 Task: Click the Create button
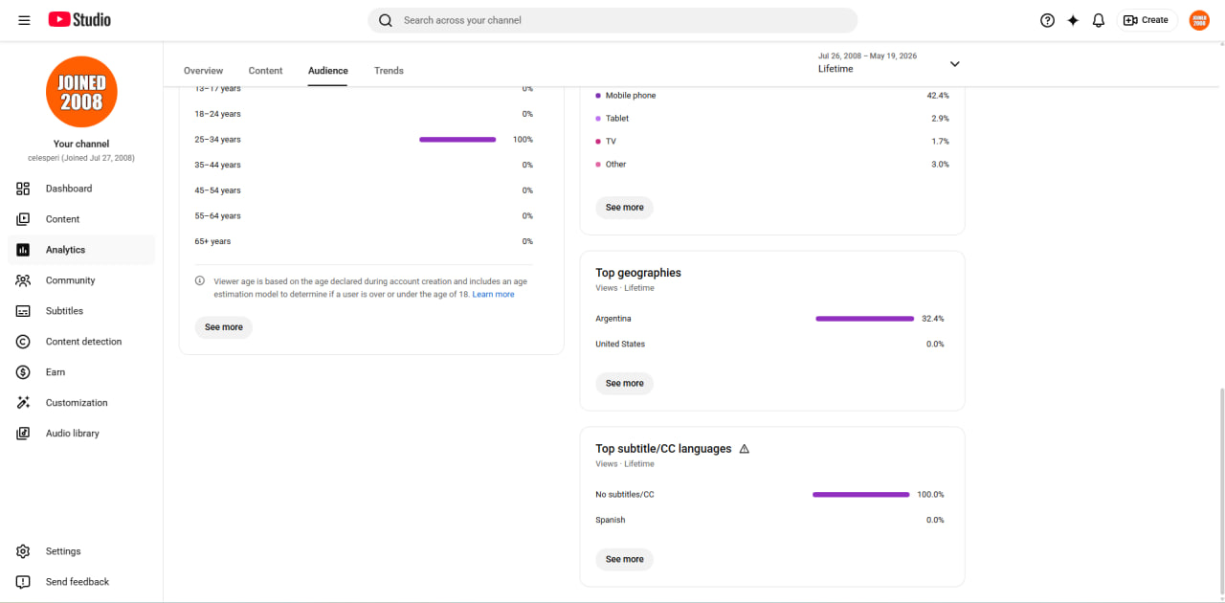[x=1147, y=20]
